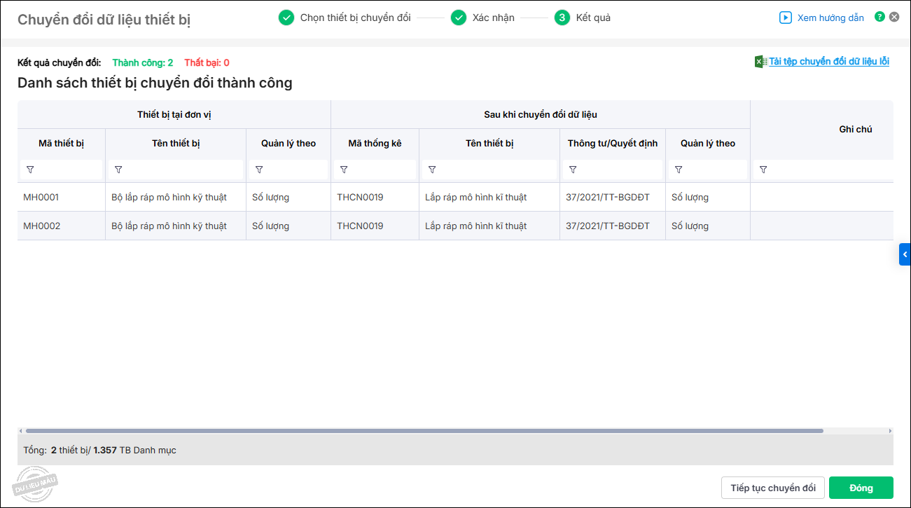Click the filter icon under Mã thiết bị

pyautogui.click(x=30, y=170)
